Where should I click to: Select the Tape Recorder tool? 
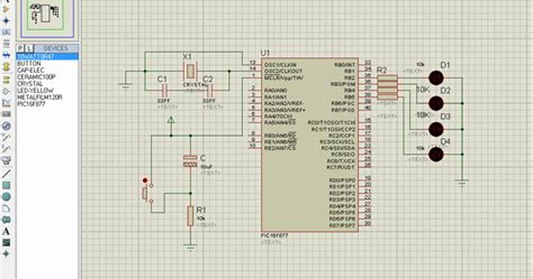pyautogui.click(x=6, y=115)
